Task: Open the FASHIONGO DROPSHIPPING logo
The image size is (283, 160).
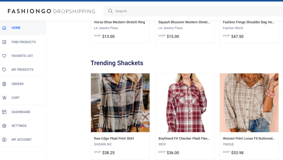Action: click(x=52, y=11)
